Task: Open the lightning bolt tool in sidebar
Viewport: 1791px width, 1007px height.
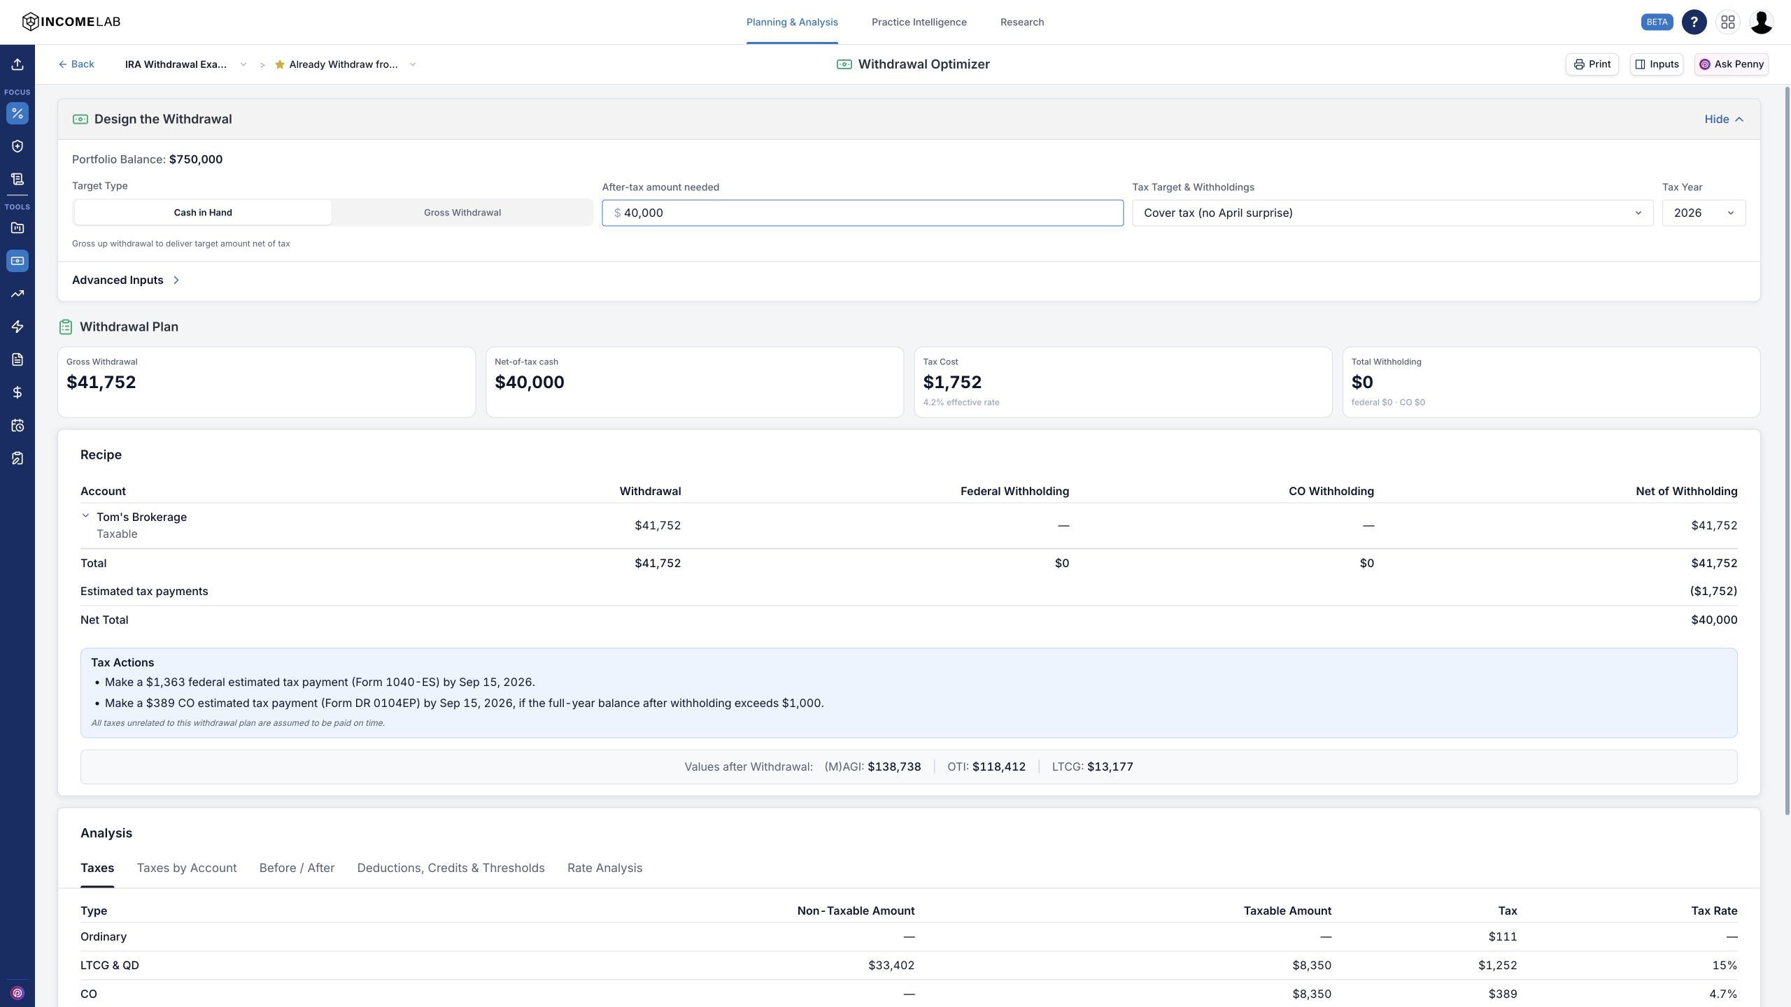Action: [17, 327]
